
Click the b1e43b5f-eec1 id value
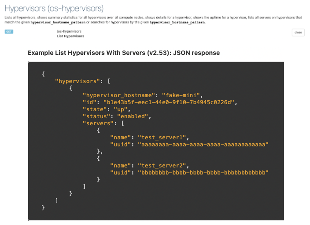point(169,102)
